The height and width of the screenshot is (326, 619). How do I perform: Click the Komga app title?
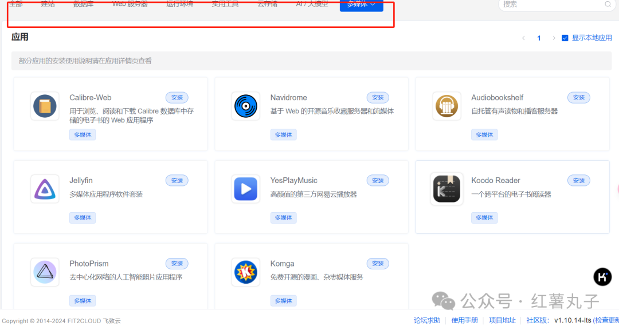282,264
